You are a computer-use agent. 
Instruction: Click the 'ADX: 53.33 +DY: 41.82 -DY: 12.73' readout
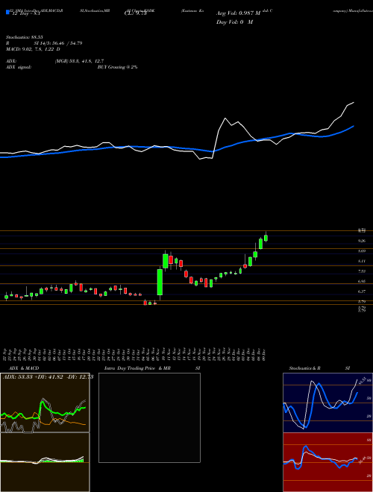pyautogui.click(x=48, y=377)
